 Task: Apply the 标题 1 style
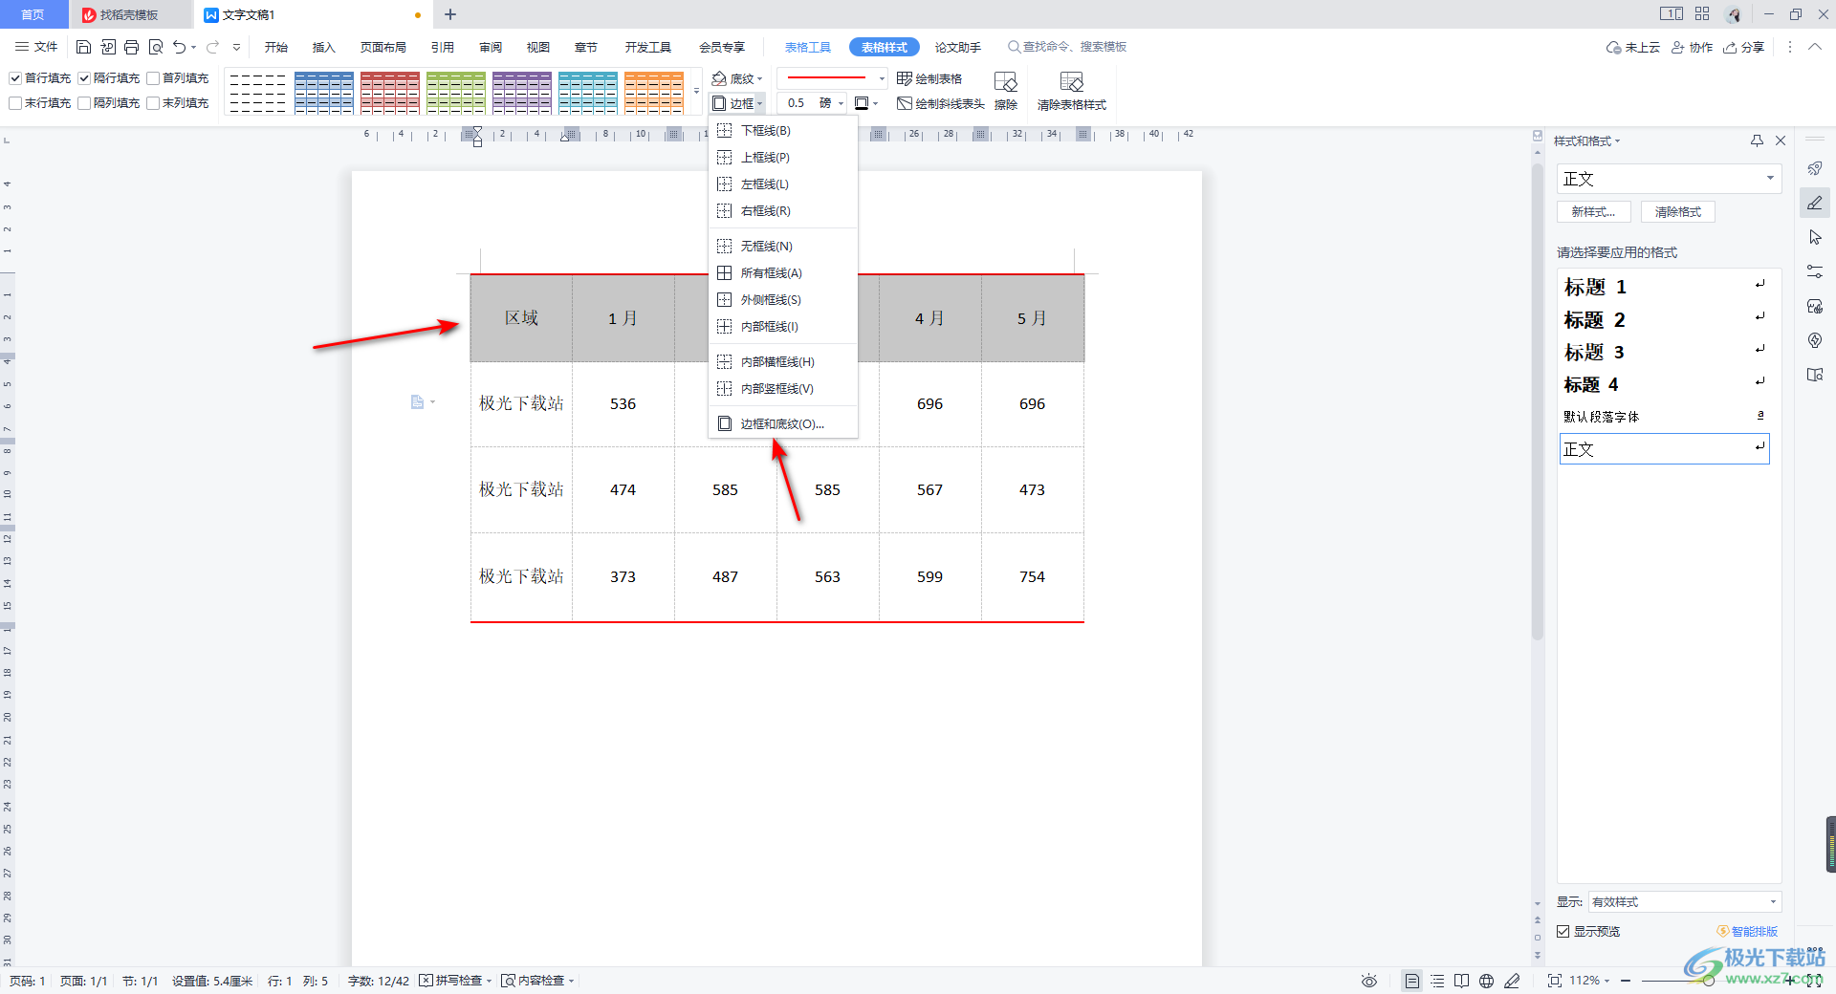tap(1665, 287)
